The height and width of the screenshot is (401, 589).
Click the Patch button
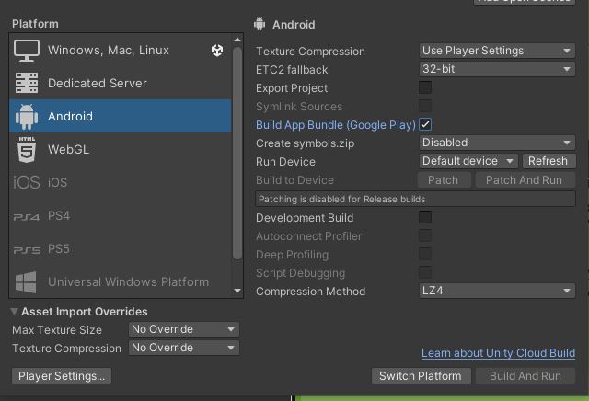point(444,180)
